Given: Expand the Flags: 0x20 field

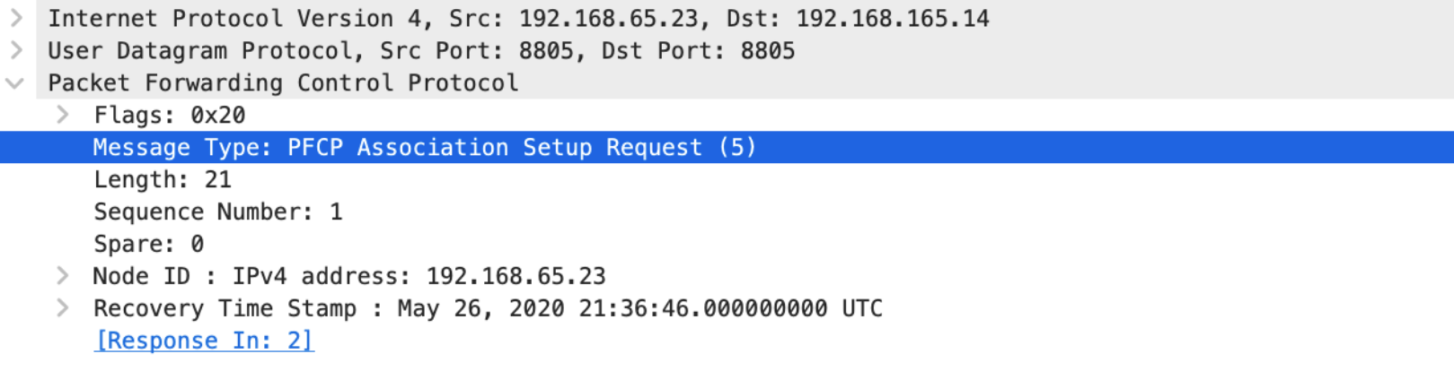Looking at the screenshot, I should 62,115.
